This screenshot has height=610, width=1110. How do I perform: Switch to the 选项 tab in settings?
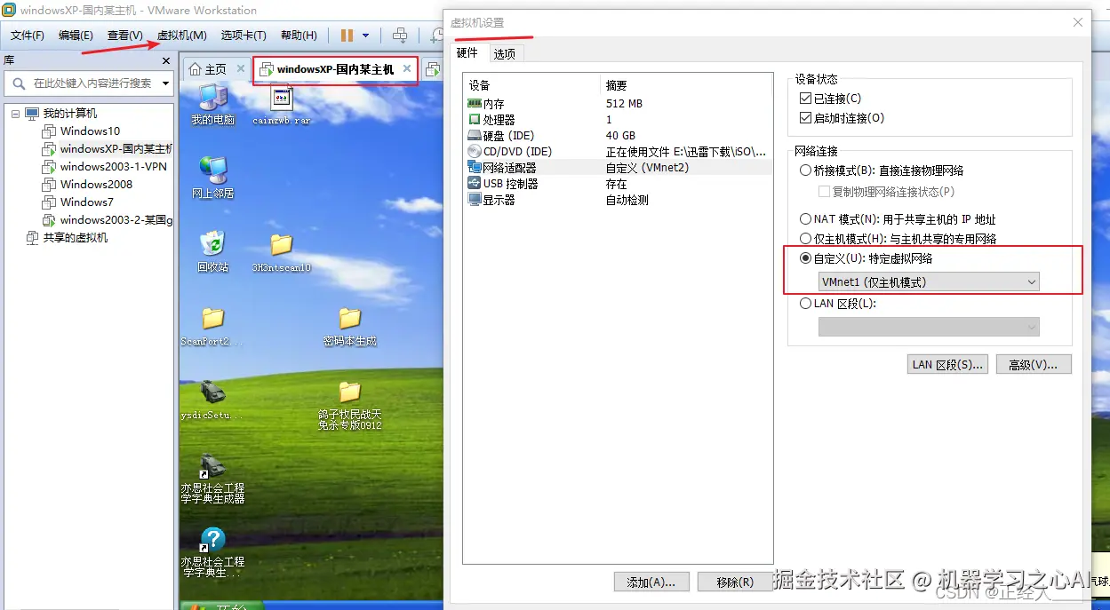coord(505,54)
